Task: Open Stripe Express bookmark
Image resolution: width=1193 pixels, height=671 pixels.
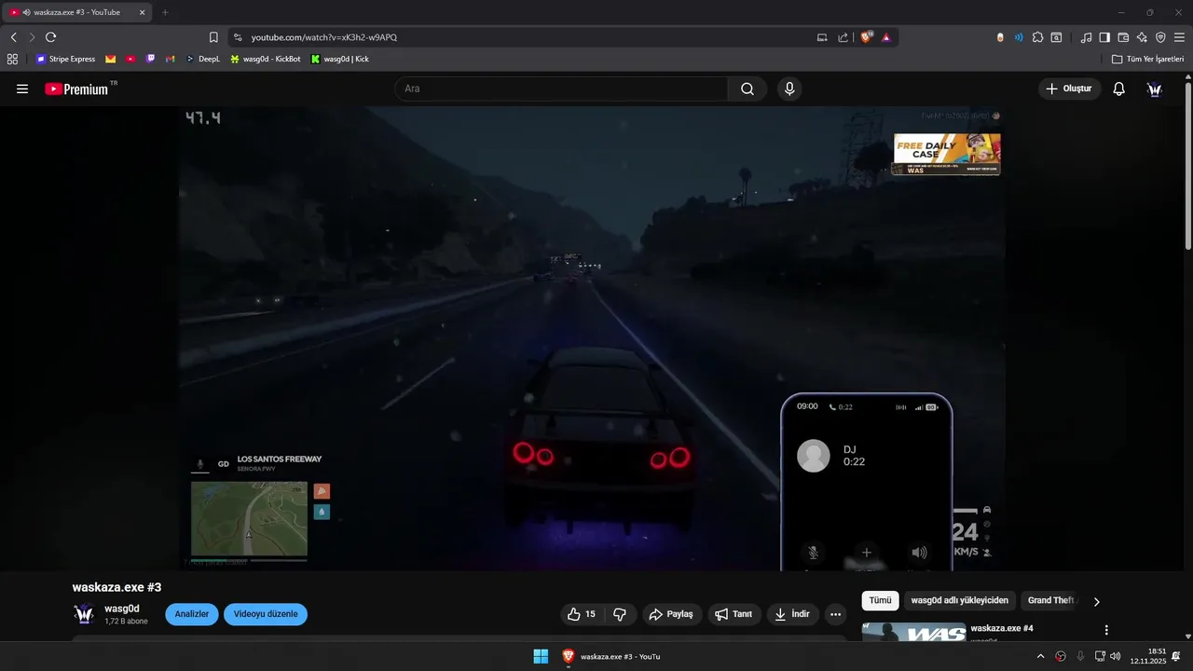Action: (x=65, y=59)
